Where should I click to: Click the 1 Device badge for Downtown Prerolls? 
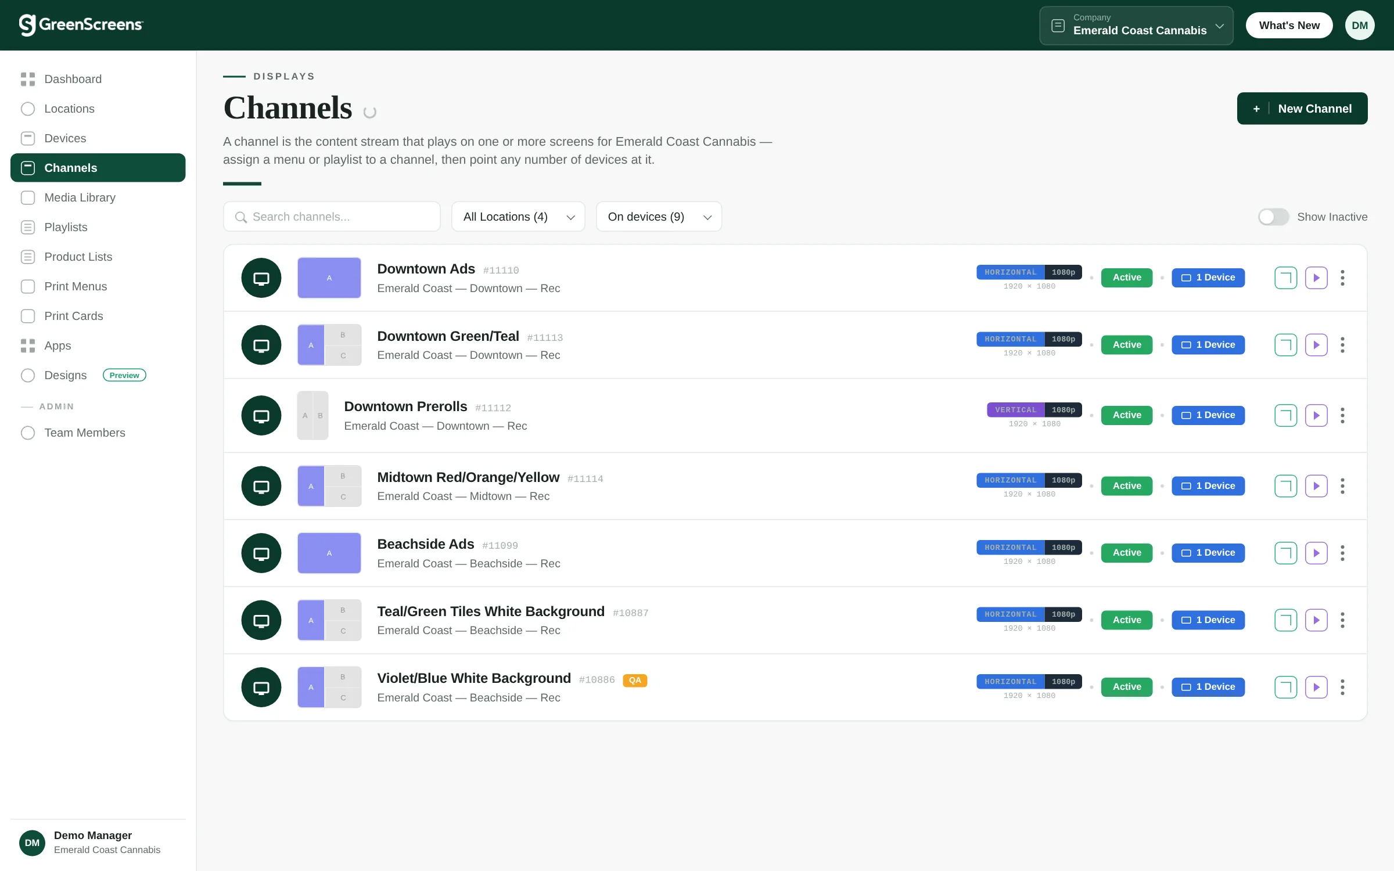(x=1208, y=415)
